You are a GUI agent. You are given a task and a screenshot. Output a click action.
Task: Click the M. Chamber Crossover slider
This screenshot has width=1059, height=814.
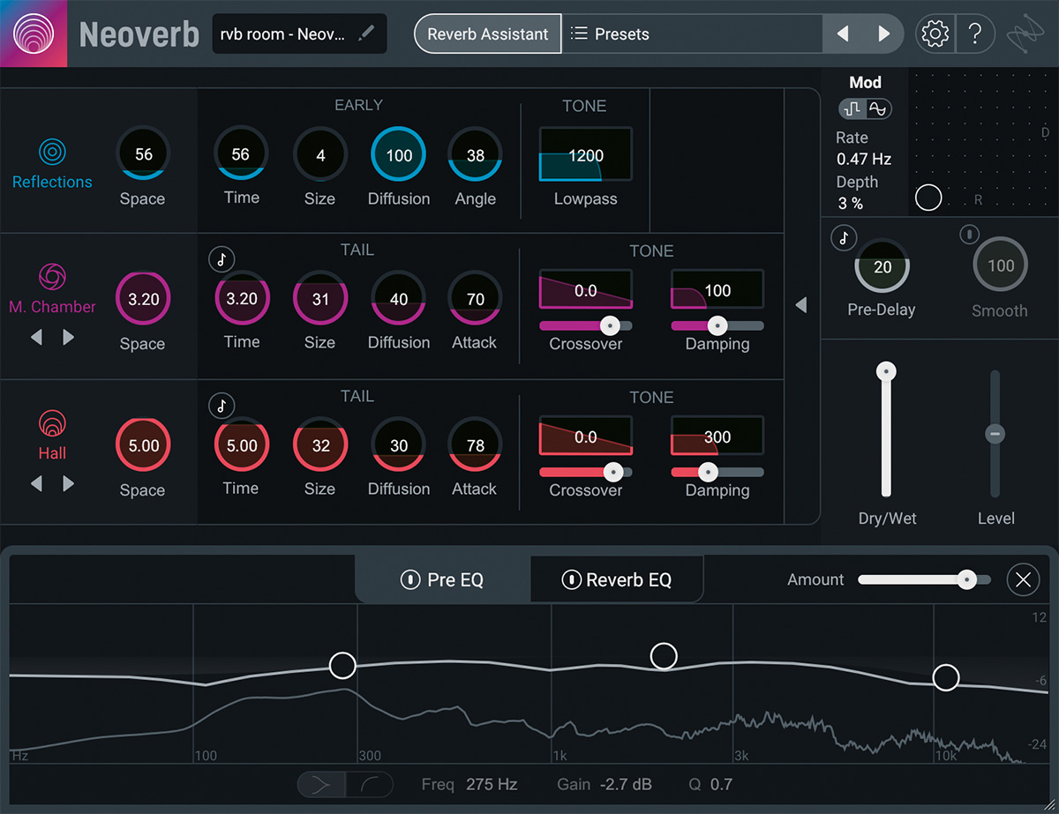click(586, 325)
